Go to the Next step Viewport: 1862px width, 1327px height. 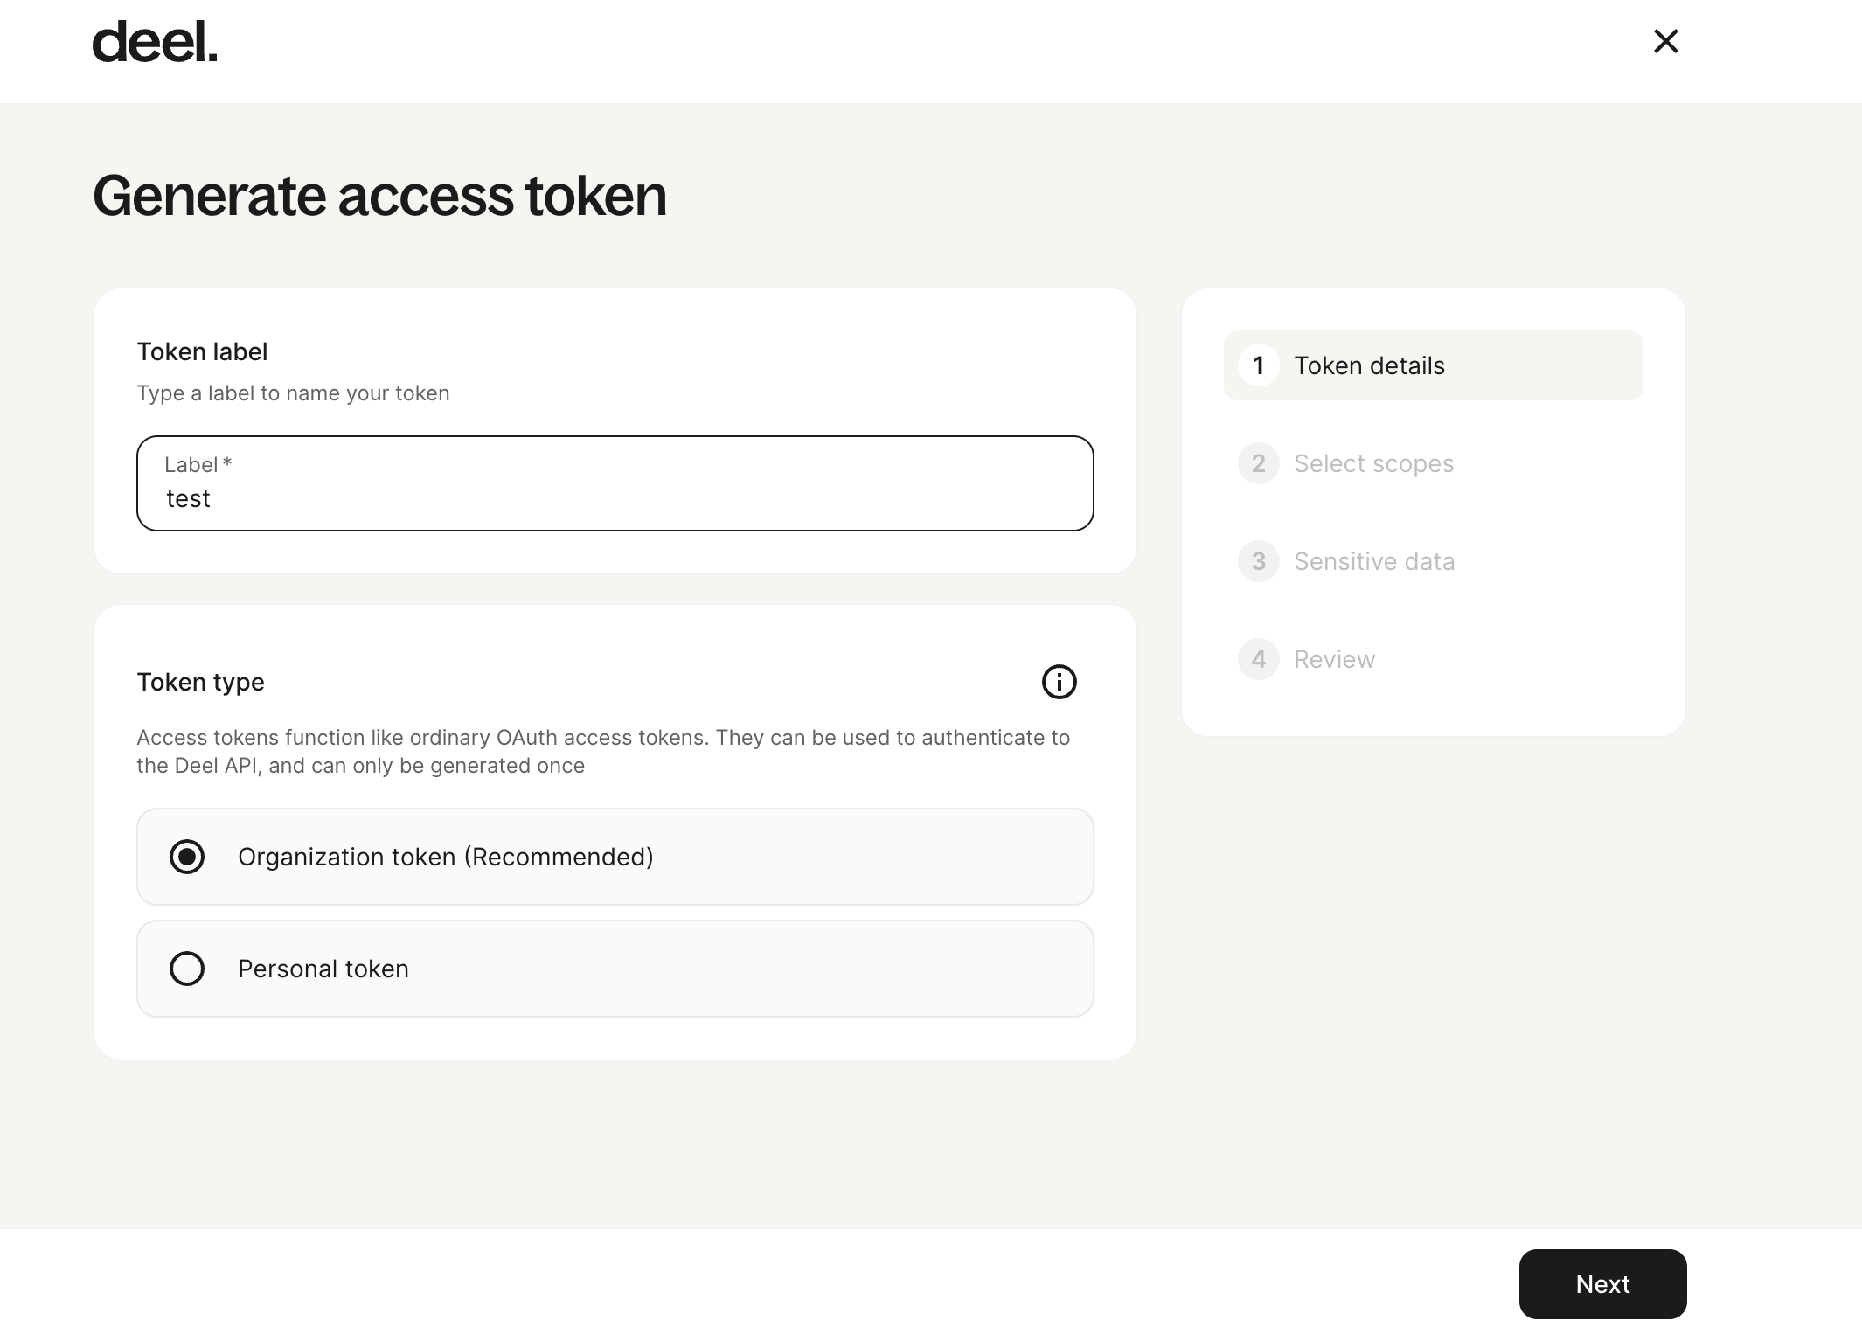1602,1284
